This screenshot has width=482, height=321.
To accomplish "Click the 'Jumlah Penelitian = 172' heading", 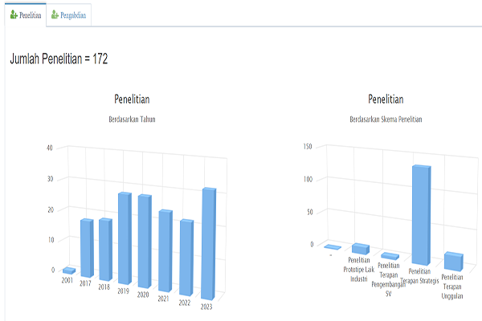I will (59, 59).
